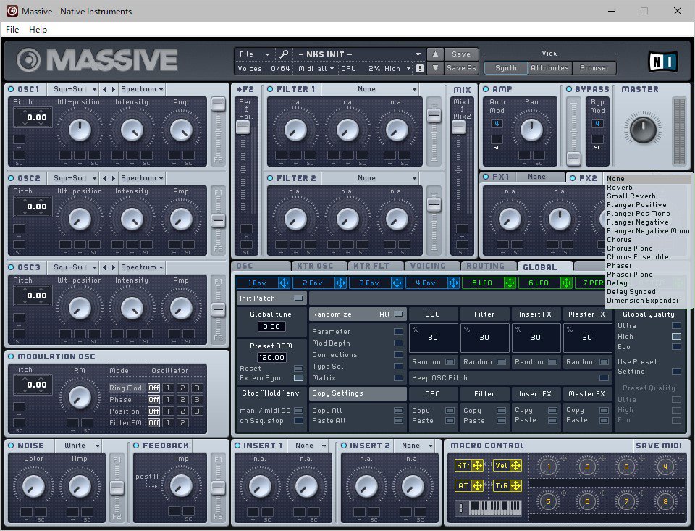
Task: Toggle OSC1 power button
Action: [11, 89]
